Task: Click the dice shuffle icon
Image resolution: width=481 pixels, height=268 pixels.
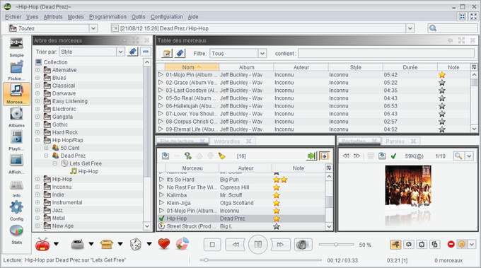Action: pos(136,245)
